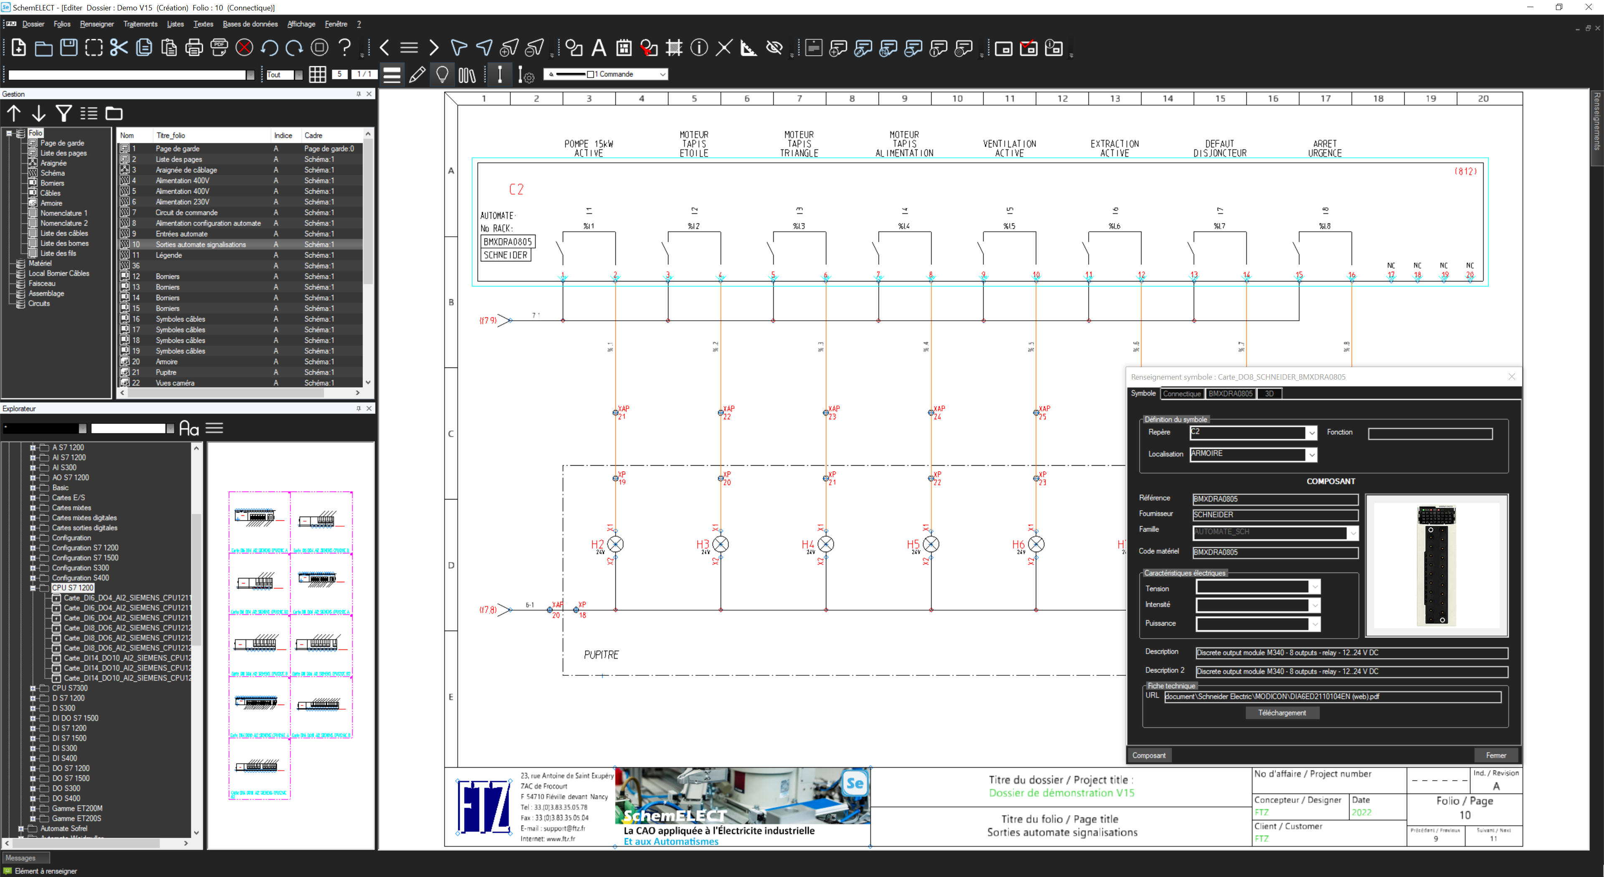Toggle the horizontal lines display button
Image resolution: width=1604 pixels, height=877 pixels.
click(392, 75)
